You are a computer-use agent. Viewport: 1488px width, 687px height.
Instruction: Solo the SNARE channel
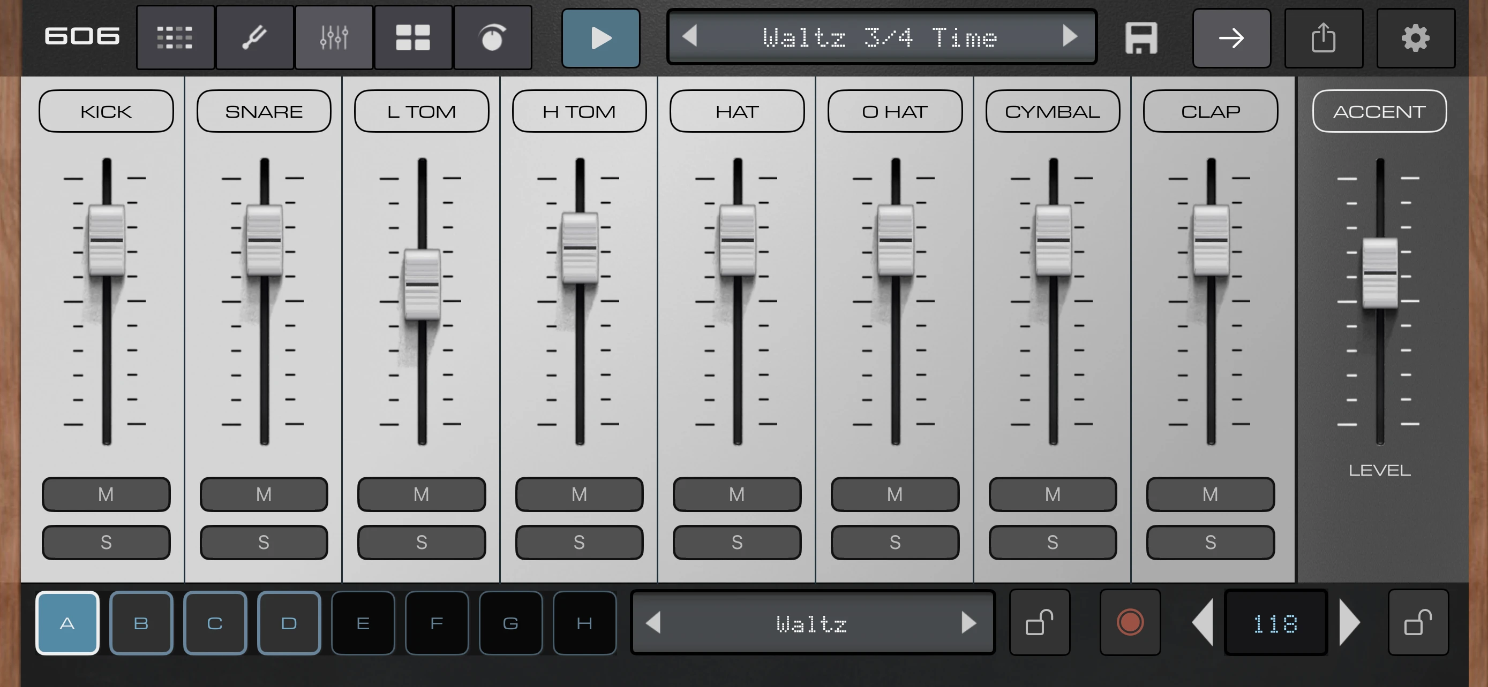(x=264, y=542)
